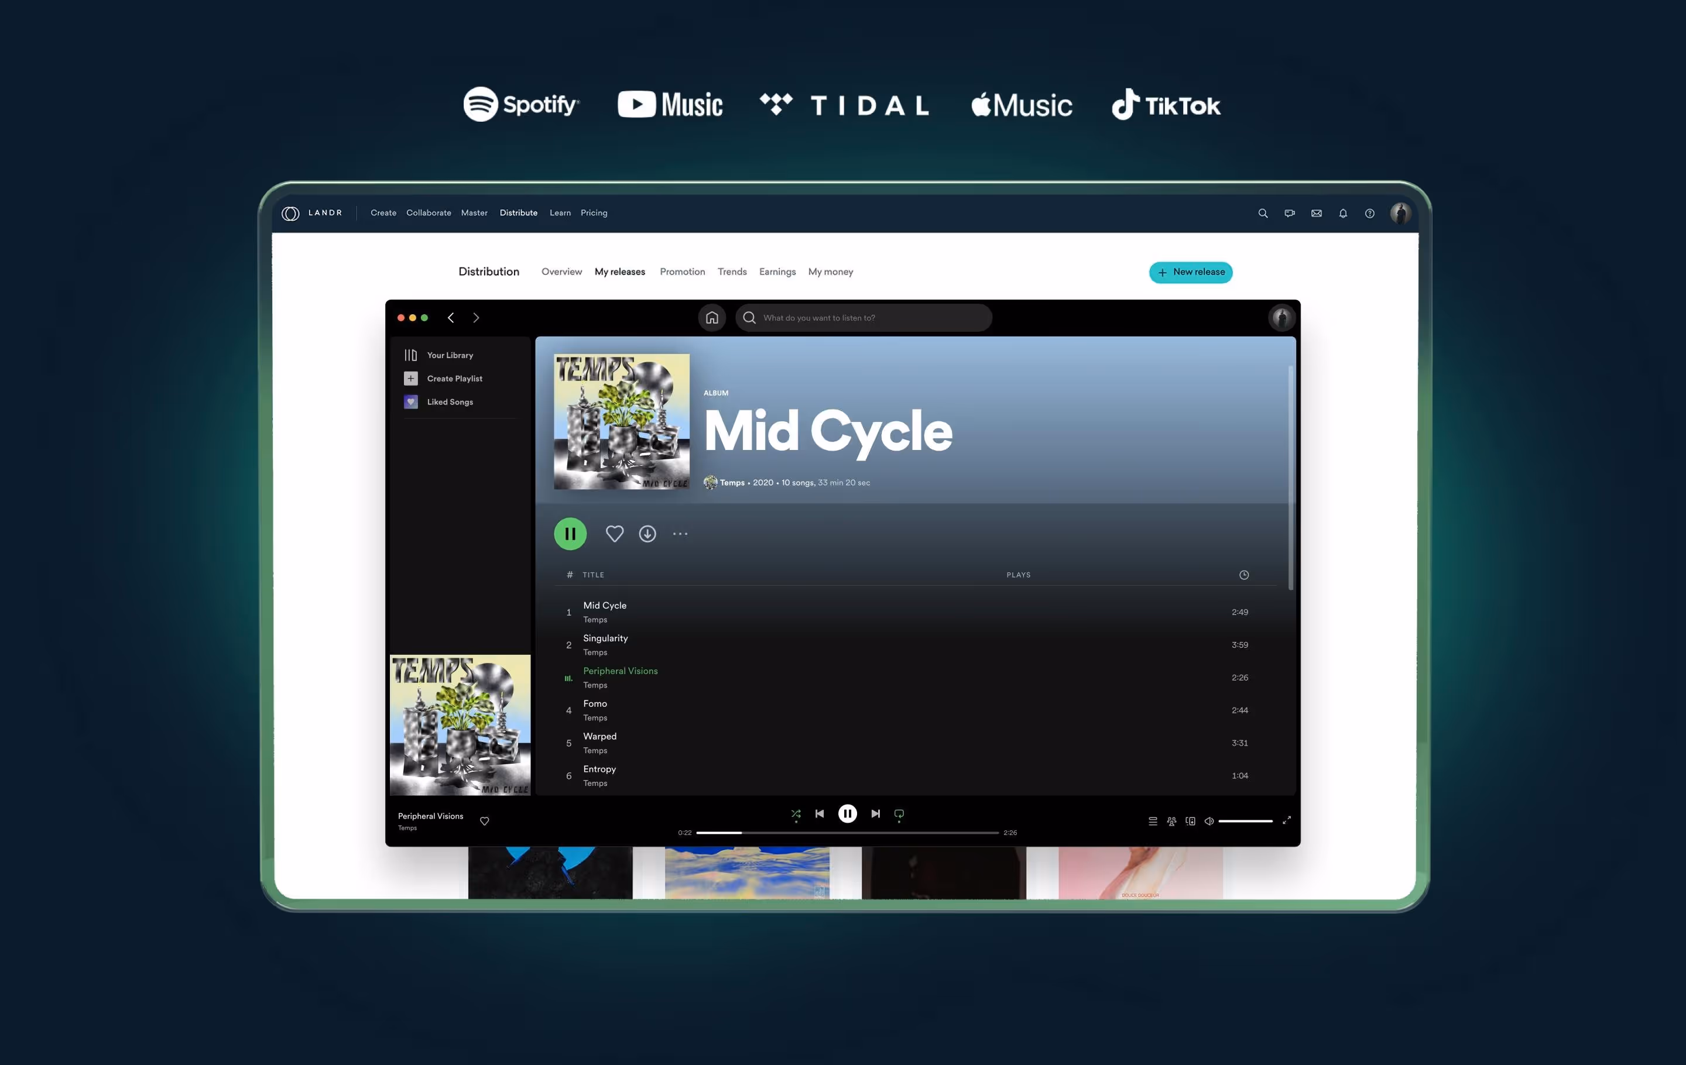The image size is (1686, 1065).
Task: Switch to the Promotion tab
Action: pos(682,272)
